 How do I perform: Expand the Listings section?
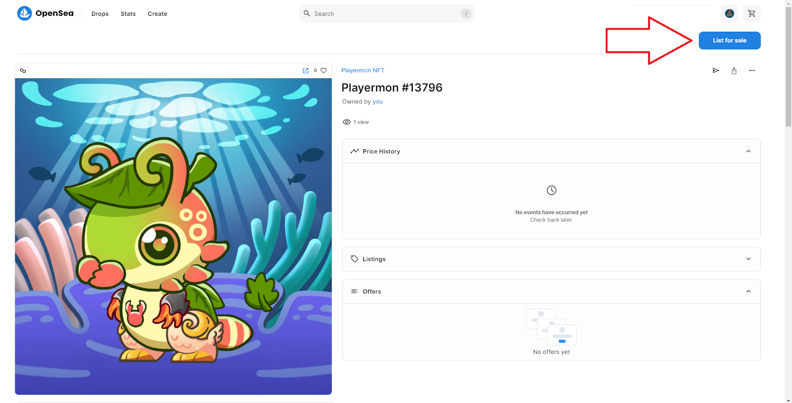[748, 259]
